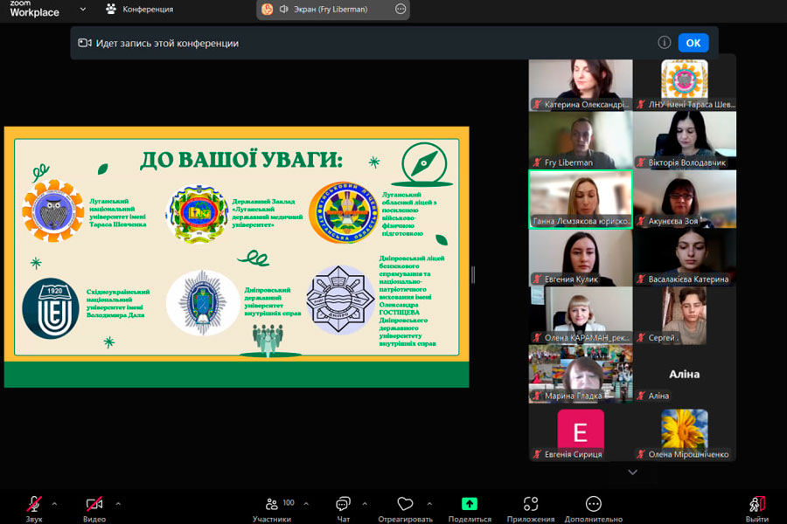Open the Участники participants panel
Image resolution: width=787 pixels, height=524 pixels.
click(273, 504)
